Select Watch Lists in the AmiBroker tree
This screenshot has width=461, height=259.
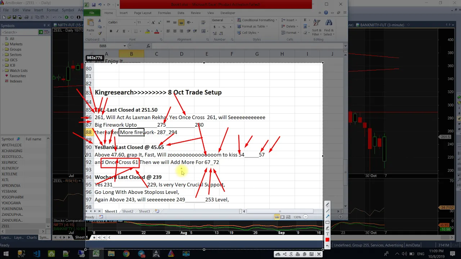19,71
